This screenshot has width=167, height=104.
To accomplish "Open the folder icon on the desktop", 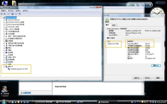I will (14, 3).
